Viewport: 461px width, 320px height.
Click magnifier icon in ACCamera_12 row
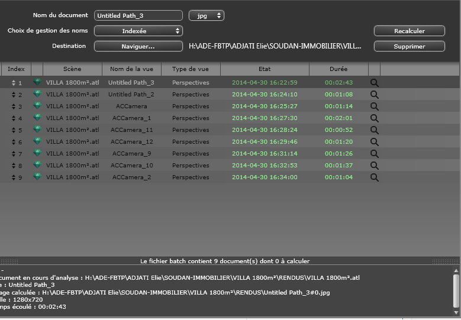click(x=374, y=142)
